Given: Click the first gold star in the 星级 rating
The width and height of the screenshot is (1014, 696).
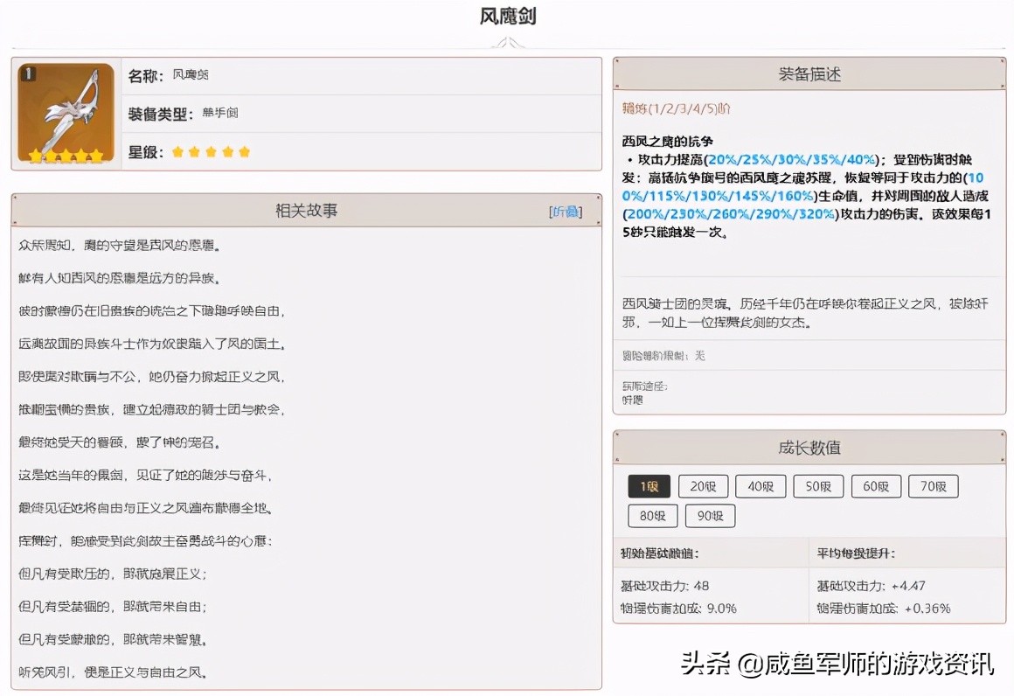Looking at the screenshot, I should click(177, 151).
